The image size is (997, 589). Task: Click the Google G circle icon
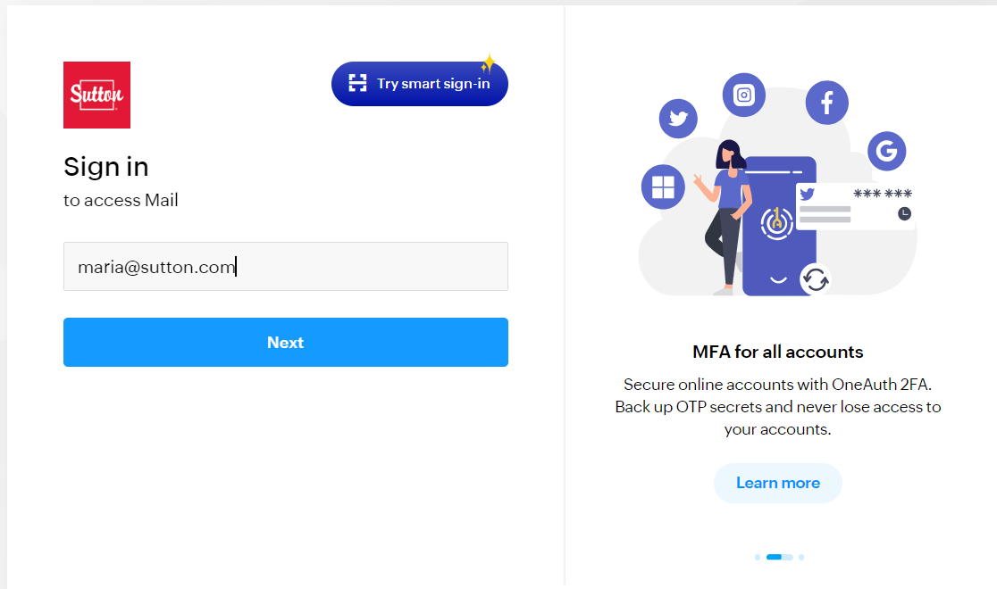click(886, 151)
